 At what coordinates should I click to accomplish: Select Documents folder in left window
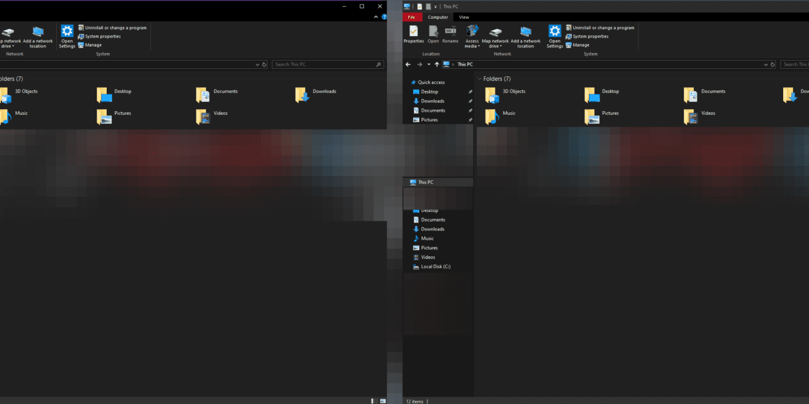tap(217, 95)
